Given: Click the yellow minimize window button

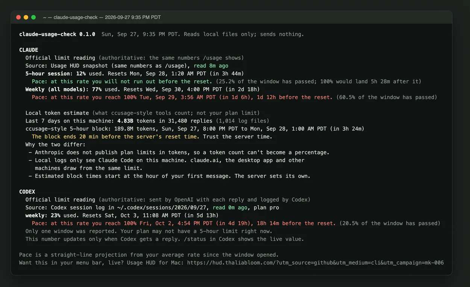Looking at the screenshot, I should pos(26,17).
